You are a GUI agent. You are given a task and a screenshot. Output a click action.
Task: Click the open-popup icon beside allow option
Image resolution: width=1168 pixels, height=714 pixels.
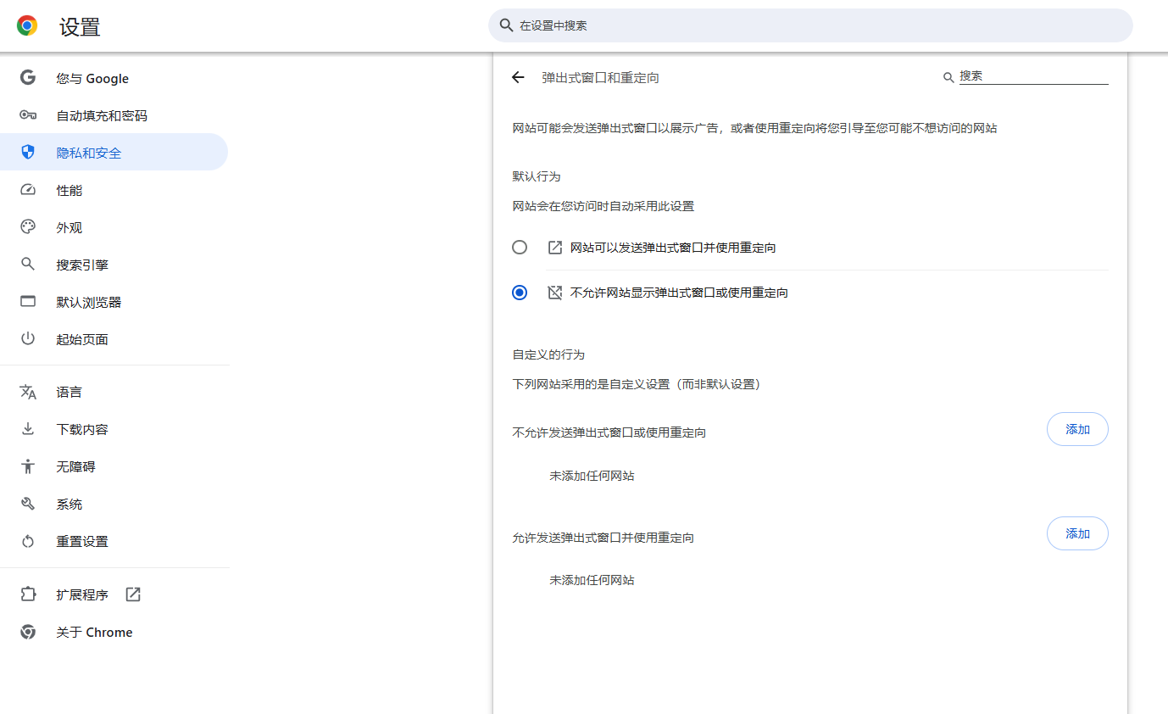[x=555, y=248]
